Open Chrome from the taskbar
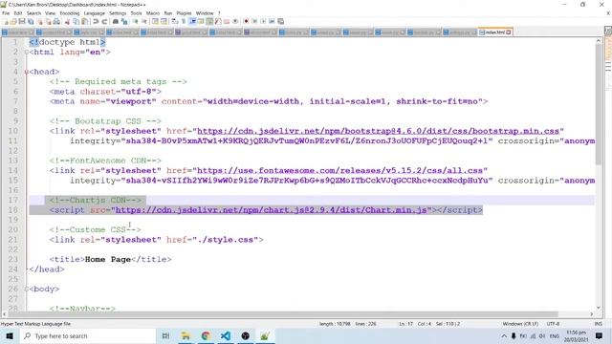Viewport: 612px width, 344px height. (x=206, y=335)
